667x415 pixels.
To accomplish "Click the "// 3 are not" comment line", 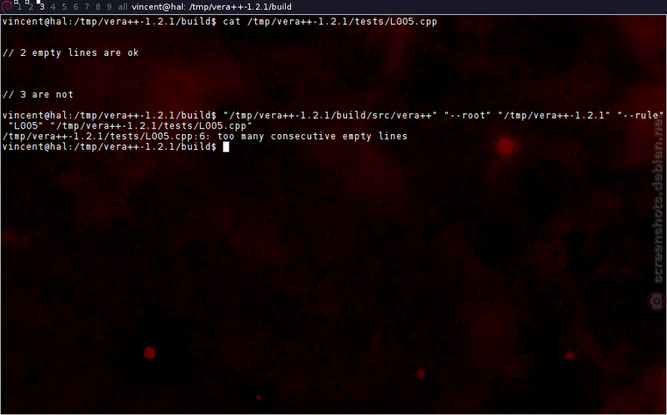I will point(38,94).
